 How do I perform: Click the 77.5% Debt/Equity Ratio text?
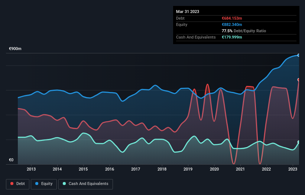click(x=244, y=31)
